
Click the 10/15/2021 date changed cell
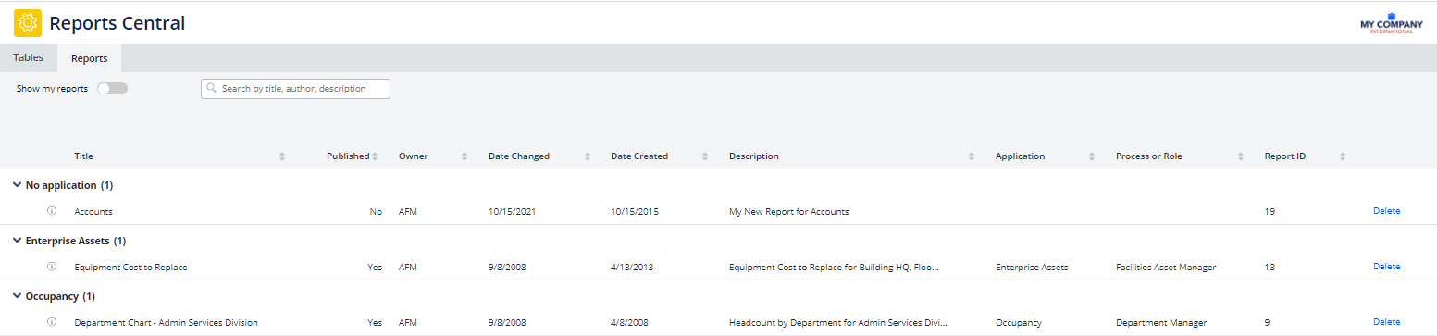(512, 212)
